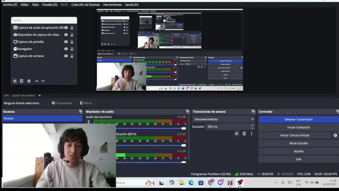Open Discord from the taskbar
This screenshot has width=339, height=191.
point(220,183)
